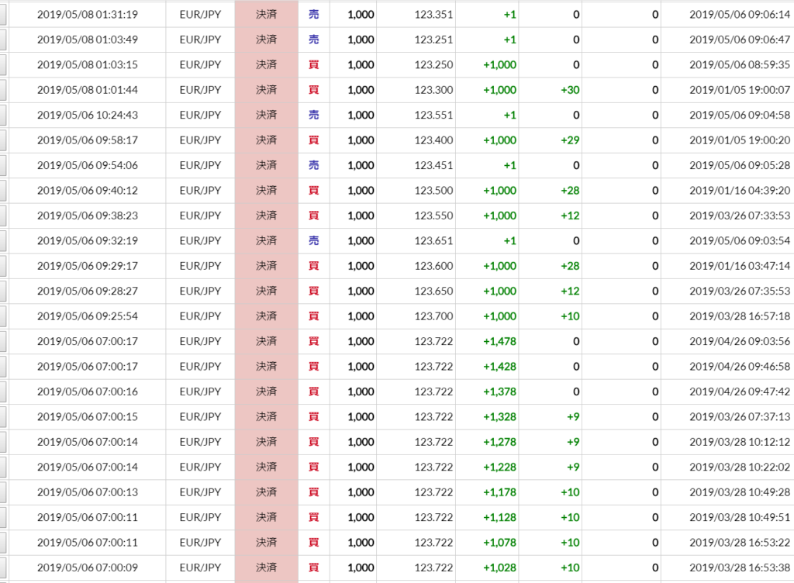
Task: Open entry date 2019/04/26 09:46:58
Action: [740, 367]
